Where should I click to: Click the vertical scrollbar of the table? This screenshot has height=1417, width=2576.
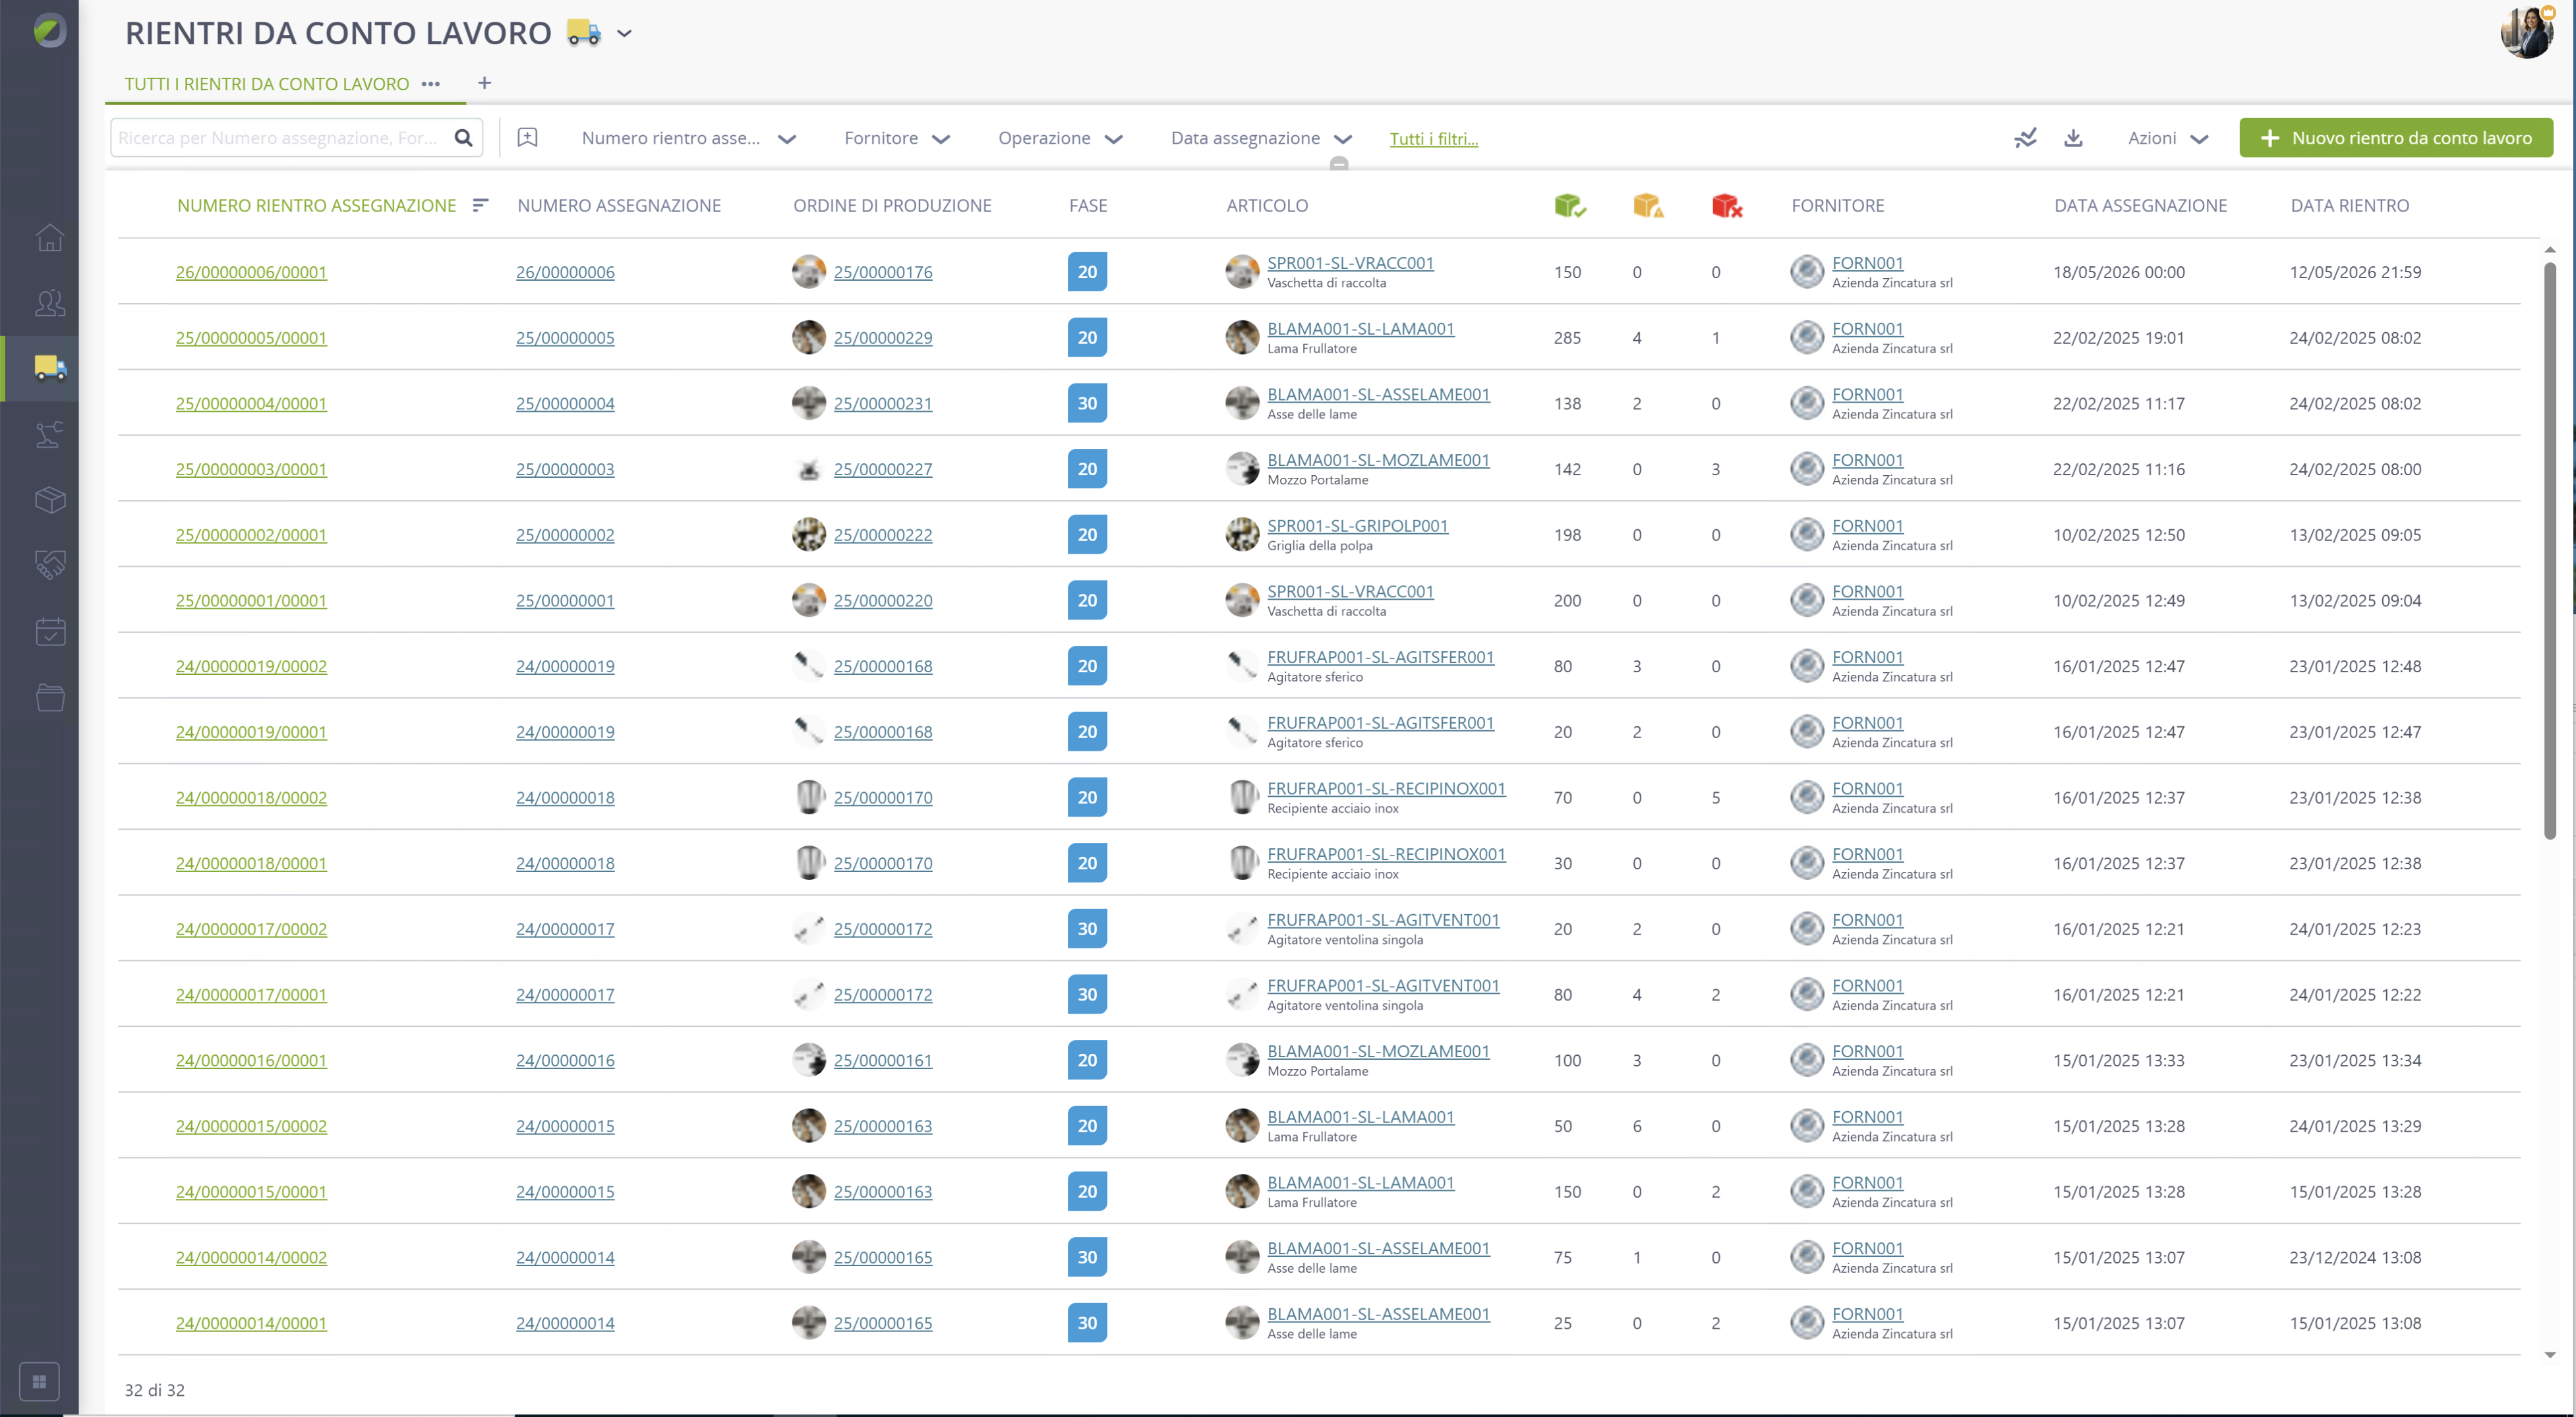coord(2549,550)
